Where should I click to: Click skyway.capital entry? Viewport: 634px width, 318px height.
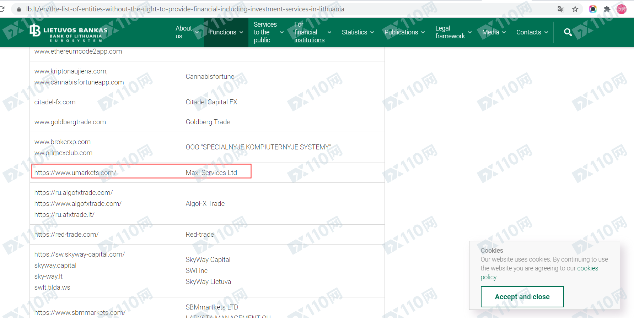55,265
